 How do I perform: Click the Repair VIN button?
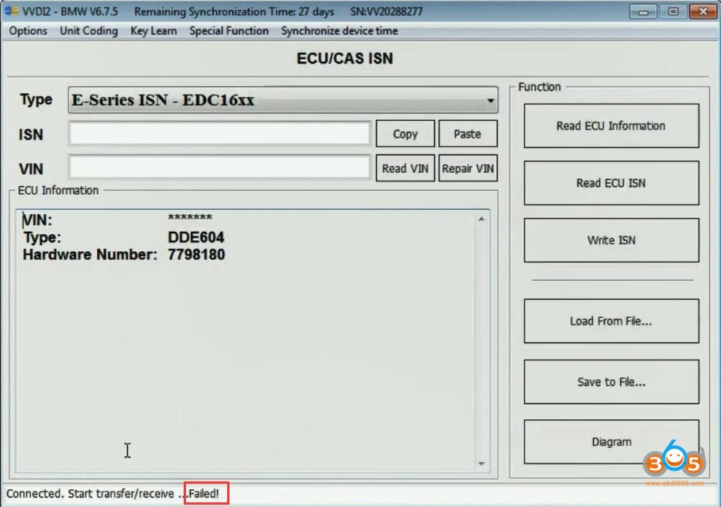(x=467, y=168)
